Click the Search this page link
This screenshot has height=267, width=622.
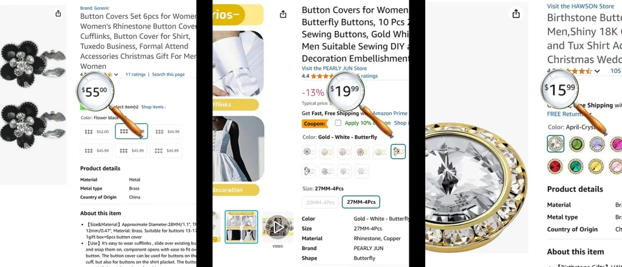point(168,74)
